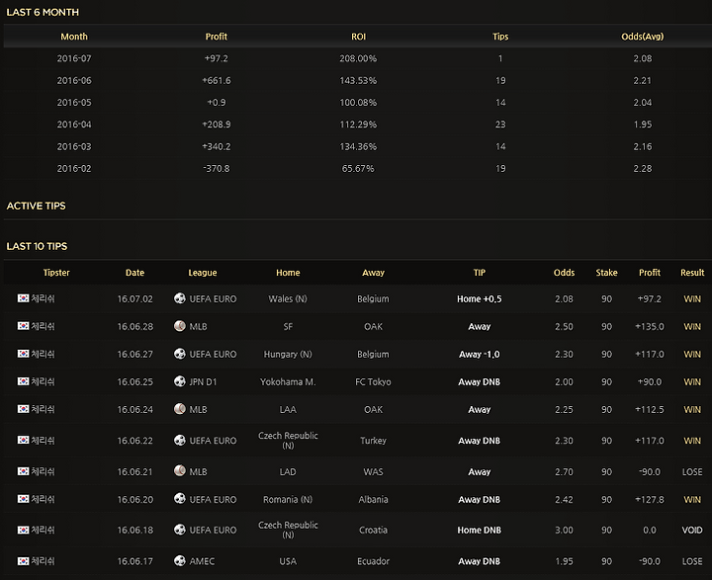
Task: Click the -370.8 profit value
Action: pyautogui.click(x=217, y=168)
